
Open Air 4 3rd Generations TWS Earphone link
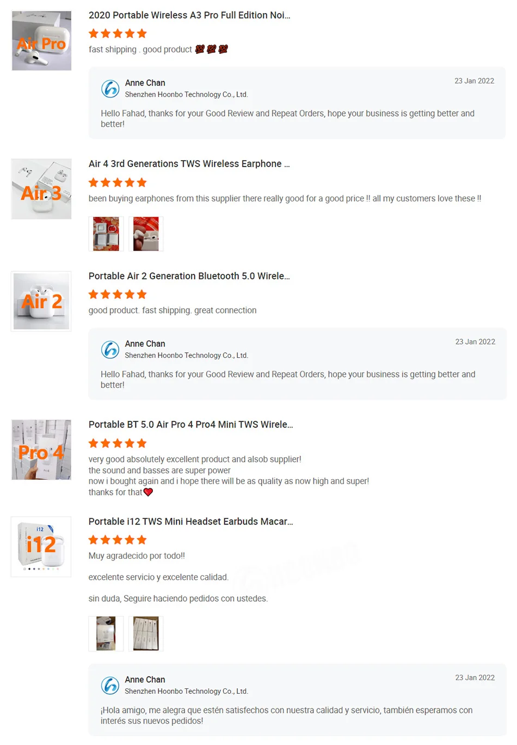(x=189, y=164)
